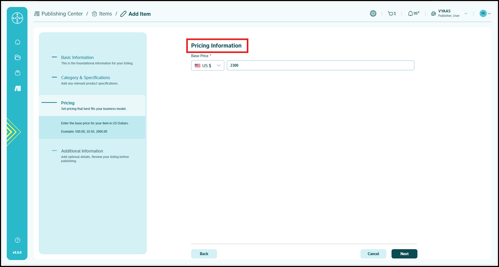Click the help question mark icon
This screenshot has width=499, height=267.
[x=18, y=240]
